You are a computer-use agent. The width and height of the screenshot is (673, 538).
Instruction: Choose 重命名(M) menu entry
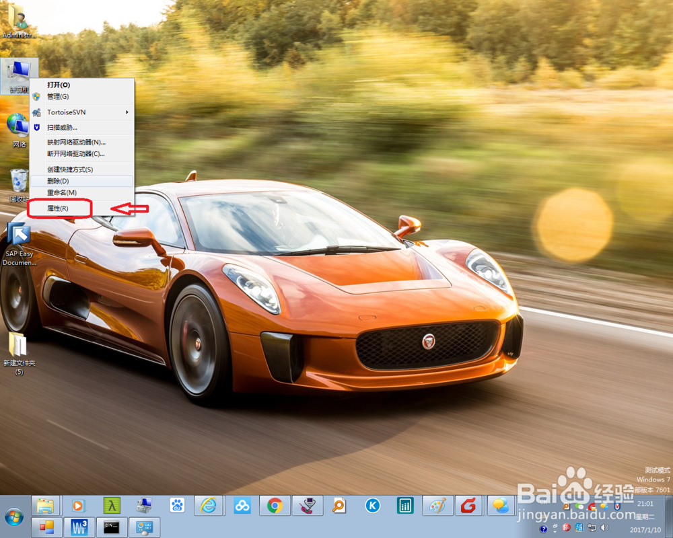pos(81,192)
